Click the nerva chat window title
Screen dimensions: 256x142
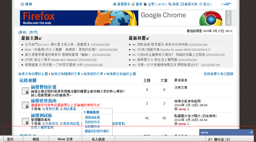coord(204,133)
